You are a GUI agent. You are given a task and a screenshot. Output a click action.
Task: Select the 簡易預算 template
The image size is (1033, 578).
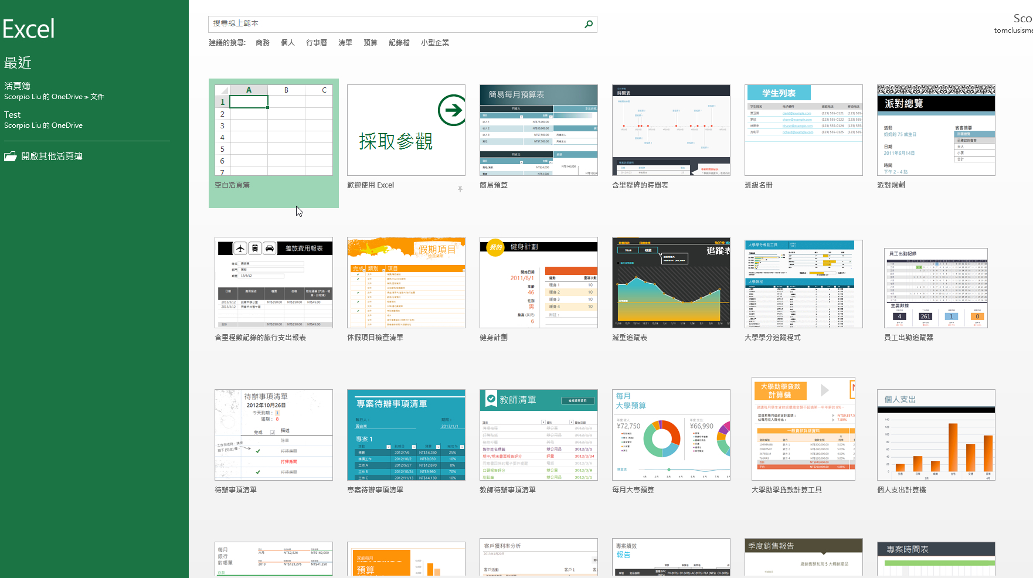pyautogui.click(x=539, y=130)
